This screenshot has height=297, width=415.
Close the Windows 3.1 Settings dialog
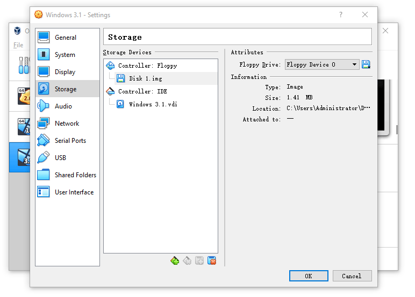[x=365, y=15]
